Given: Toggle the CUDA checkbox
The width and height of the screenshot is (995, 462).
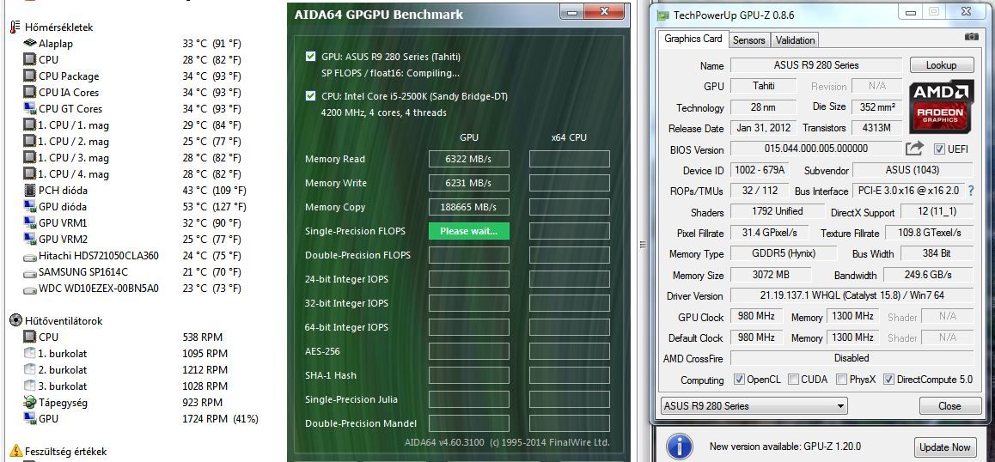Looking at the screenshot, I should [793, 380].
